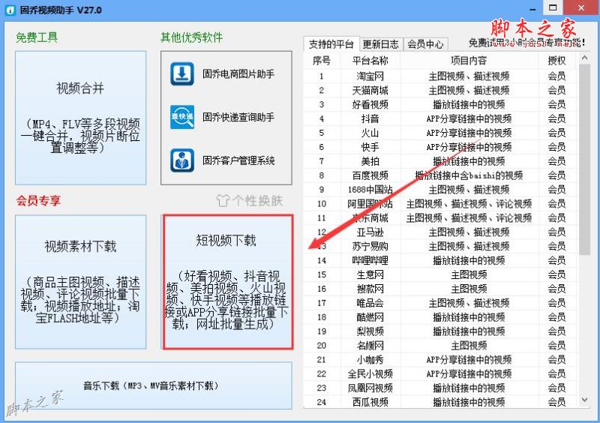This screenshot has width=600, height=423.
Task: Select the 名媛网 row
Action: click(x=440, y=345)
